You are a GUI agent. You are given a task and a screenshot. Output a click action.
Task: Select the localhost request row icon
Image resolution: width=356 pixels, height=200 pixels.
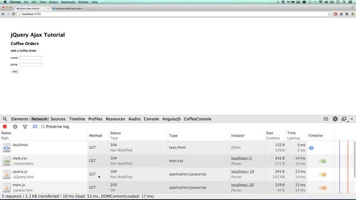(x=6, y=148)
